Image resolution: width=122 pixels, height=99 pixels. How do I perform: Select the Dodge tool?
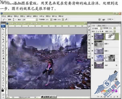tap(3, 64)
